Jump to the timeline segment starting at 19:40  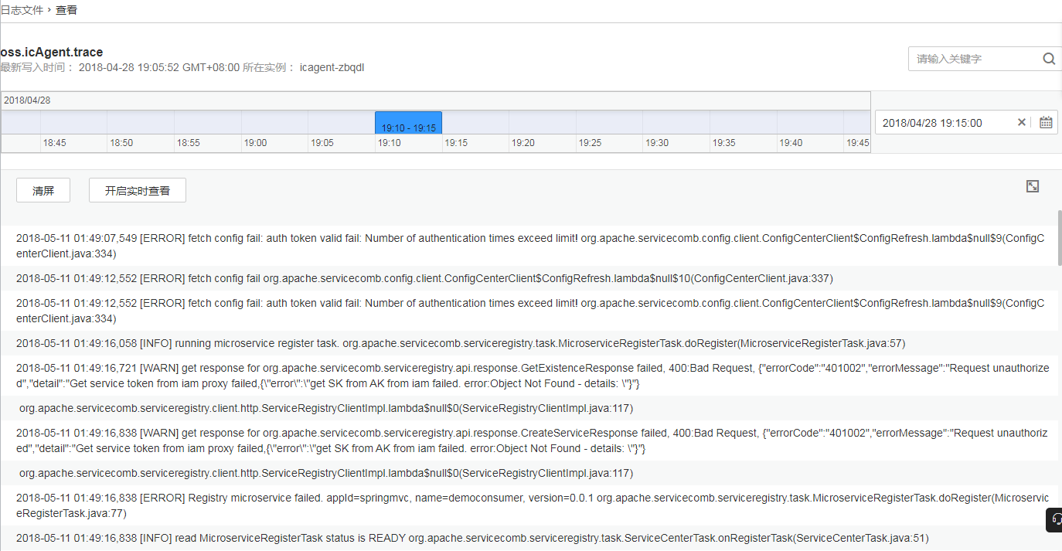(809, 123)
